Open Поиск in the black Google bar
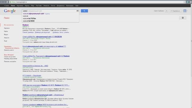The width and height of the screenshot is (192, 108). pos(13,6)
